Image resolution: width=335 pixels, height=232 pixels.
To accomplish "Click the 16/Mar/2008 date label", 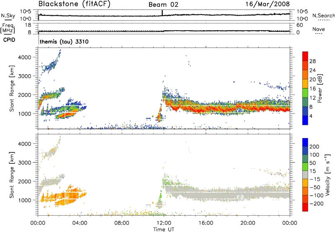I will pyautogui.click(x=271, y=4).
